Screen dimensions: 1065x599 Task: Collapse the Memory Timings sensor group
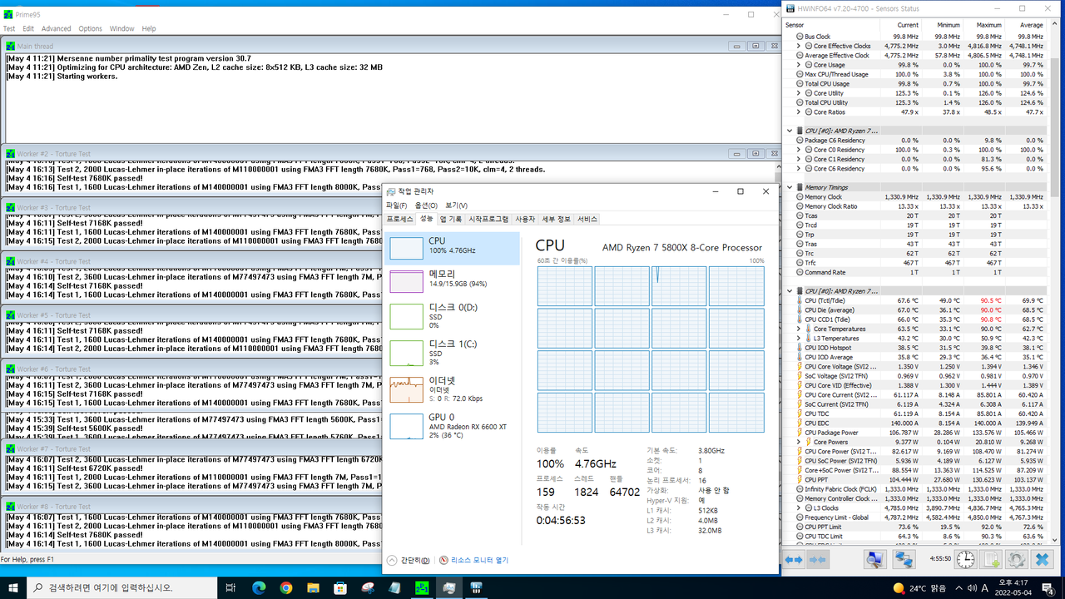790,187
